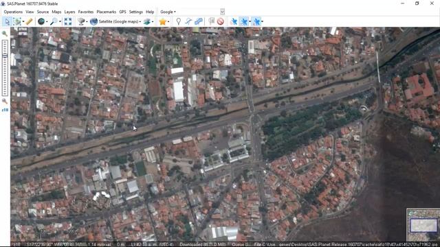Open the Favorites menu
This screenshot has height=247, width=440.
(x=85, y=12)
